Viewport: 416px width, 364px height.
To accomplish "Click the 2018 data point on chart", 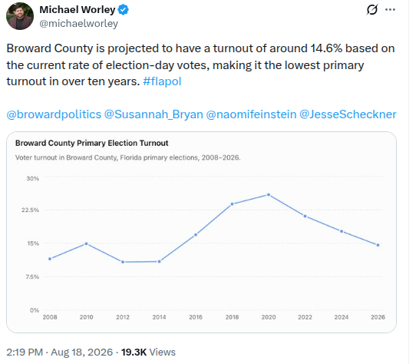I will [232, 204].
